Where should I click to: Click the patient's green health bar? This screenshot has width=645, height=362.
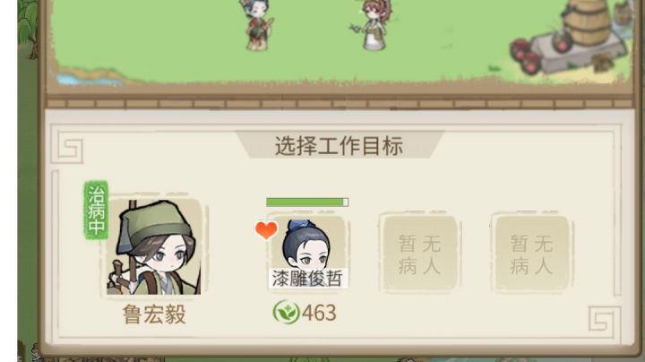point(307,202)
